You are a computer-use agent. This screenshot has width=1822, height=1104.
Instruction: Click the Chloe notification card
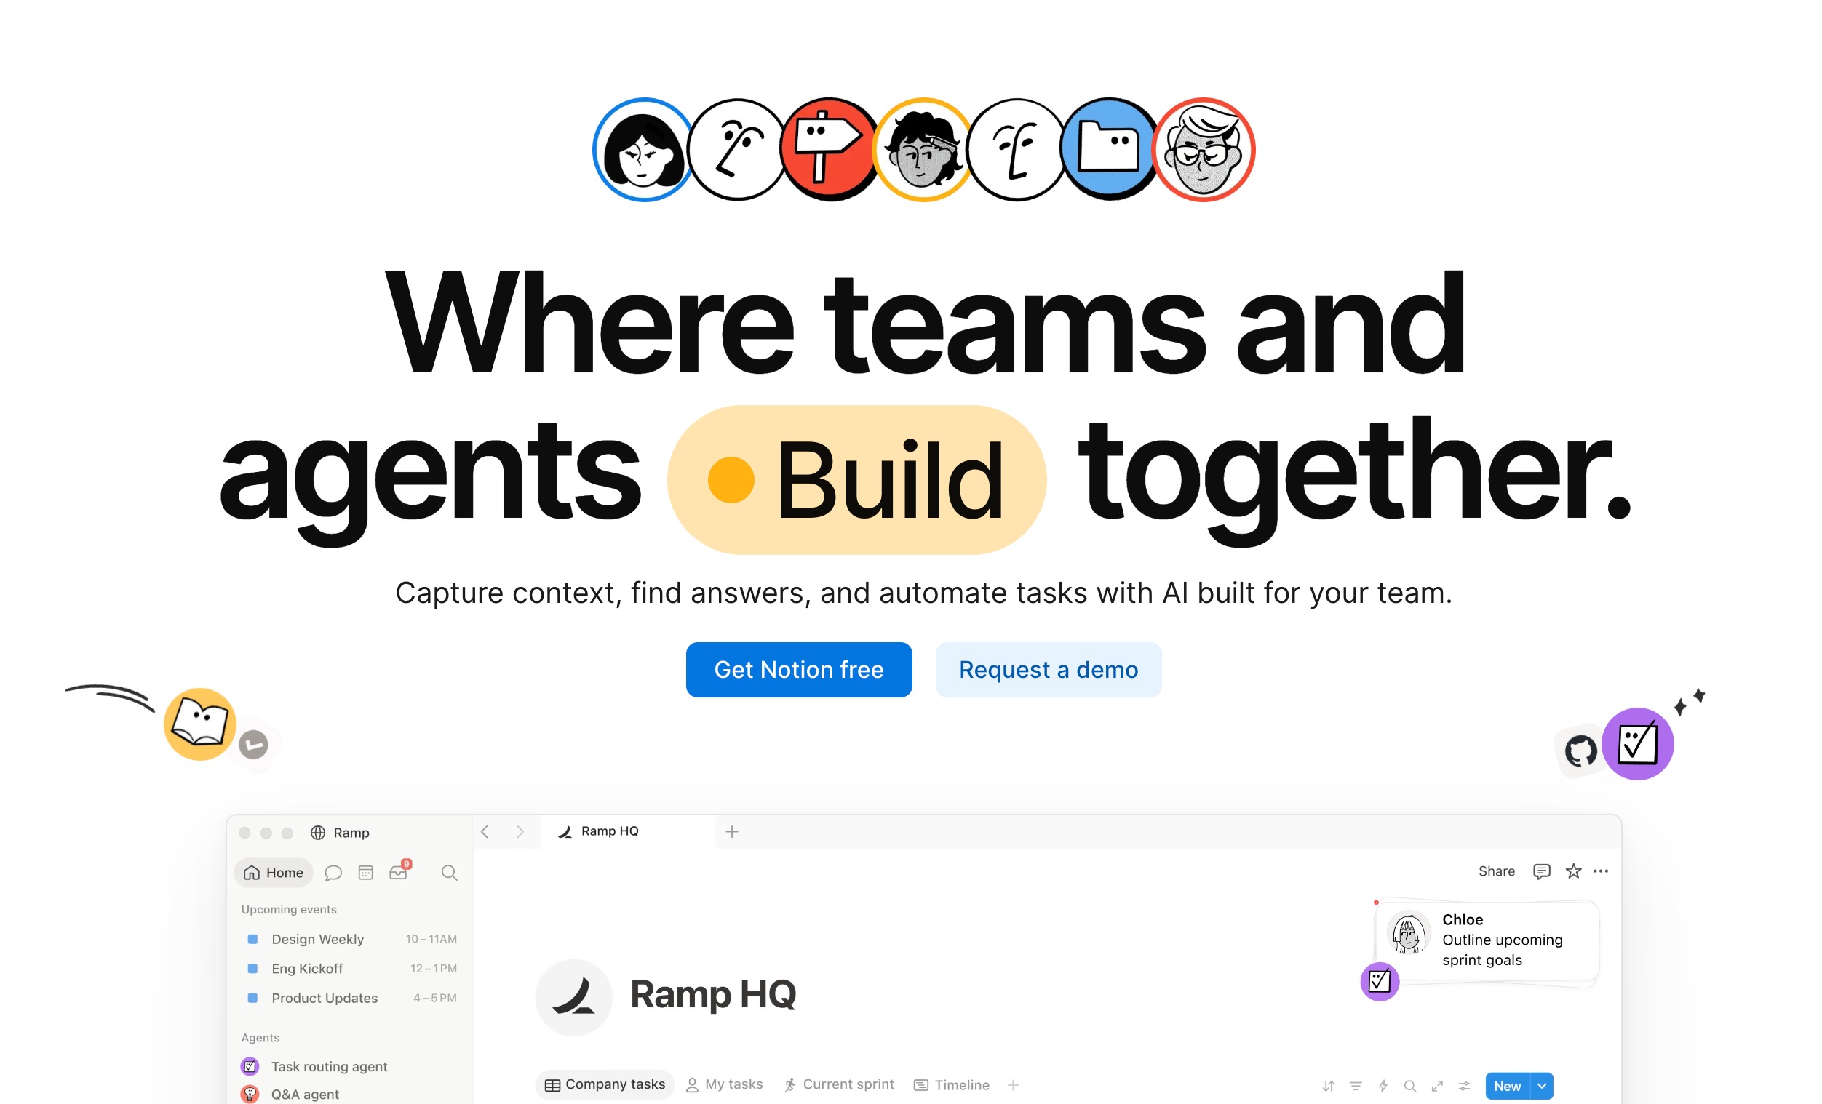point(1488,940)
